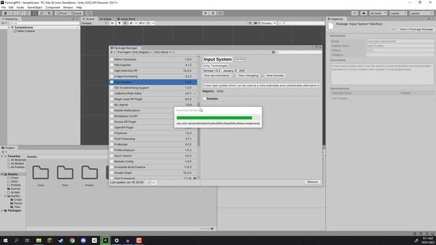Viewport: 436px width, 245px height.
Task: Select the Rect tool in the toolbar
Action: pyautogui.click(x=35, y=13)
